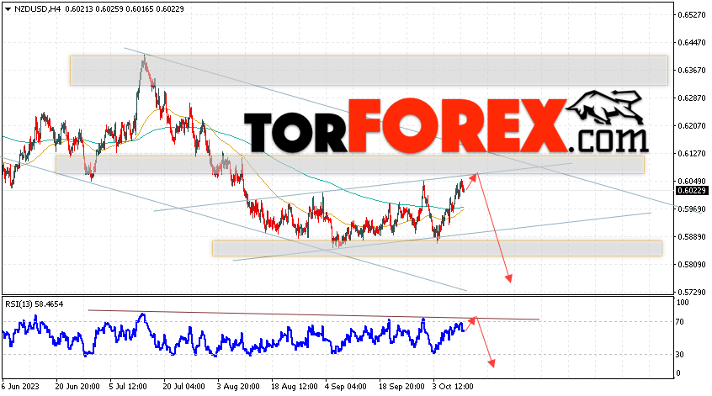Select the RSI level 100 label
The width and height of the screenshot is (712, 396).
[x=682, y=303]
